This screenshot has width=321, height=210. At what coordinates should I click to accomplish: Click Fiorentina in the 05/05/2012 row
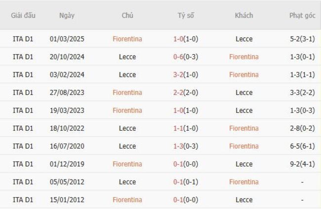pyautogui.click(x=244, y=182)
